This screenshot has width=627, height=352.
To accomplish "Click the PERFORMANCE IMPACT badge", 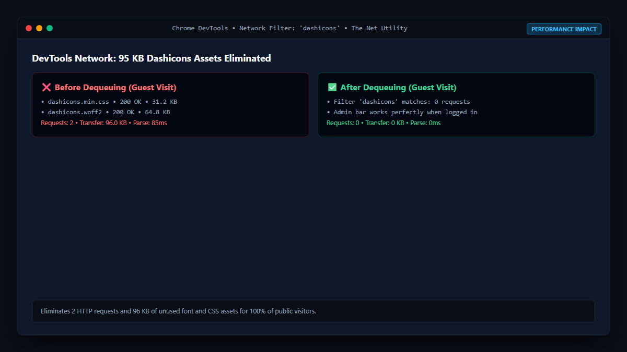I will point(564,29).
